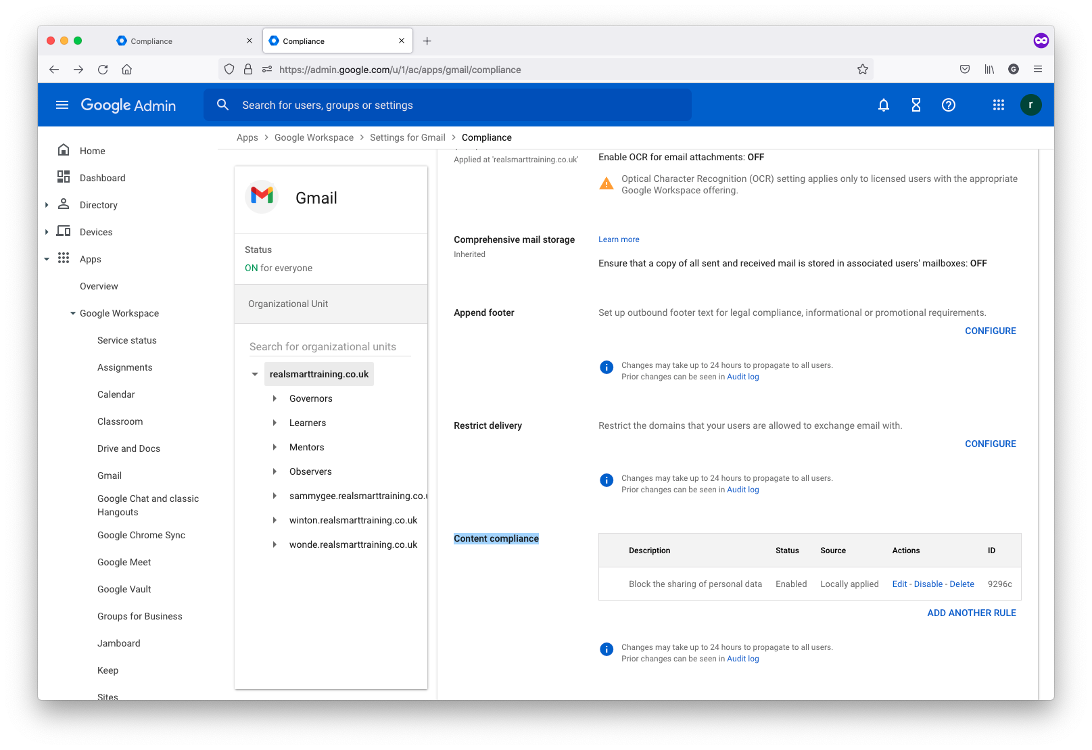Open Google Vault in sidebar

pyautogui.click(x=124, y=589)
